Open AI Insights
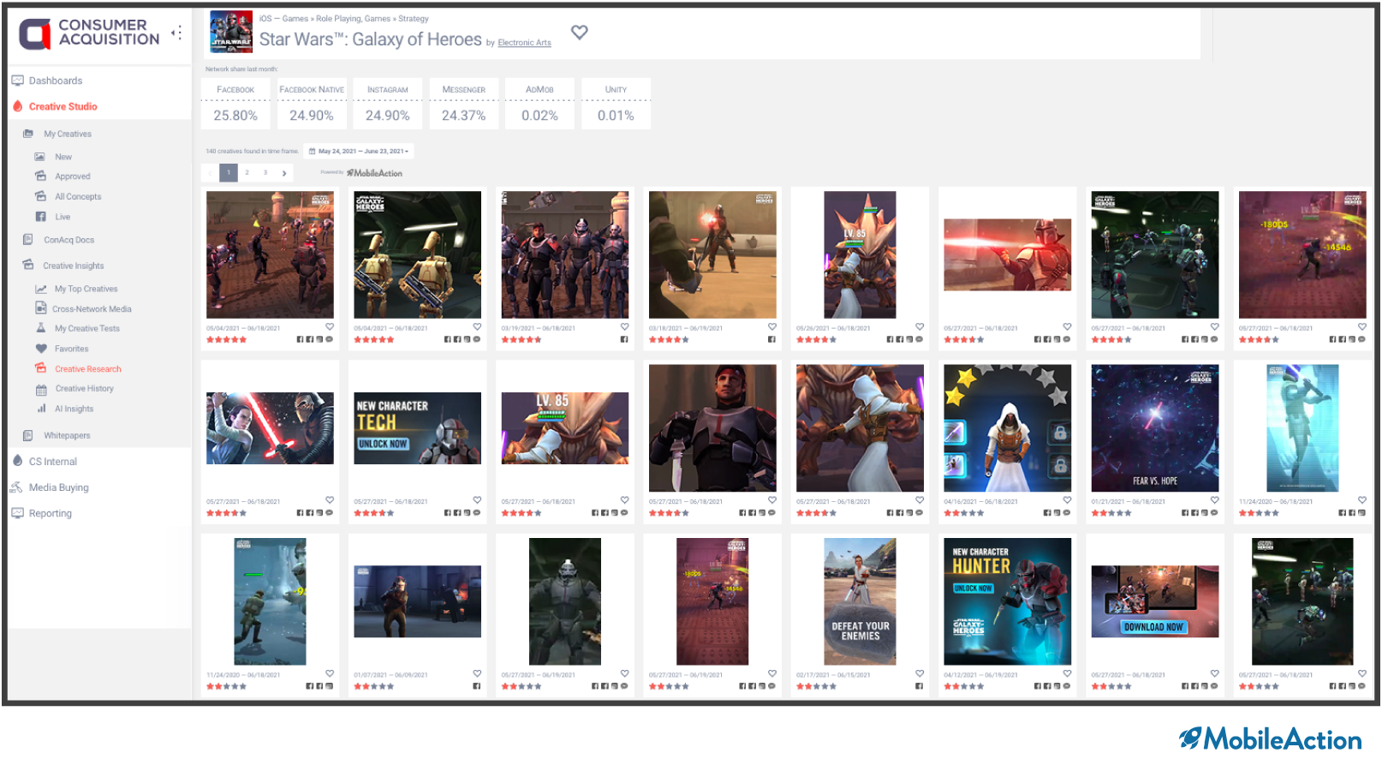 pos(74,409)
